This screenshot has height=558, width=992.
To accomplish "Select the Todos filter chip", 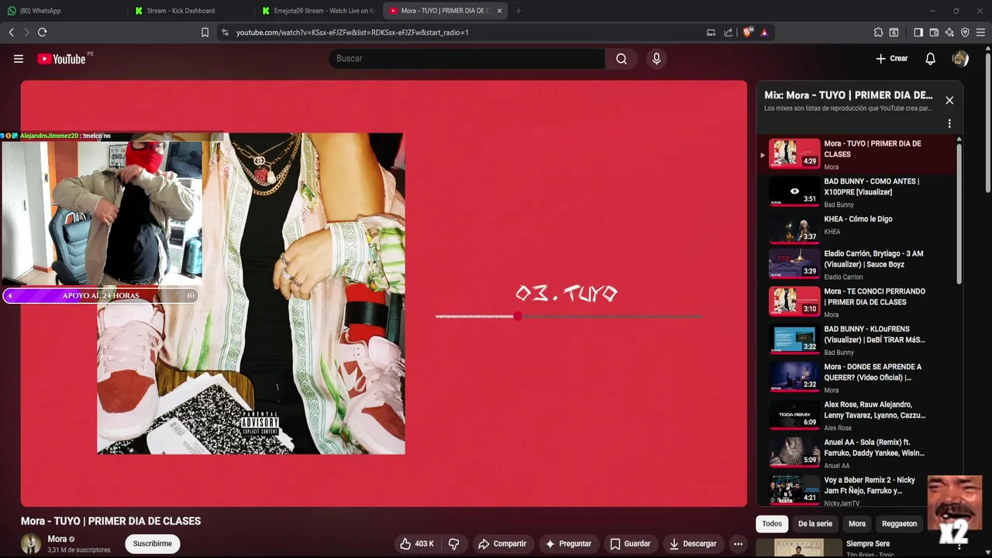I will [772, 524].
